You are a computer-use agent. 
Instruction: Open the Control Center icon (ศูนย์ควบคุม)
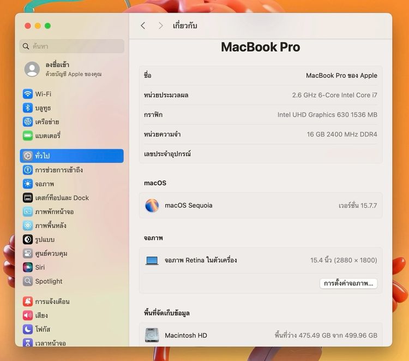pyautogui.click(x=28, y=253)
